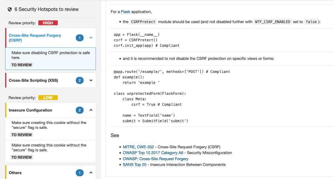Collapse the Cross-Site Request Forgery category

pyautogui.click(x=91, y=38)
